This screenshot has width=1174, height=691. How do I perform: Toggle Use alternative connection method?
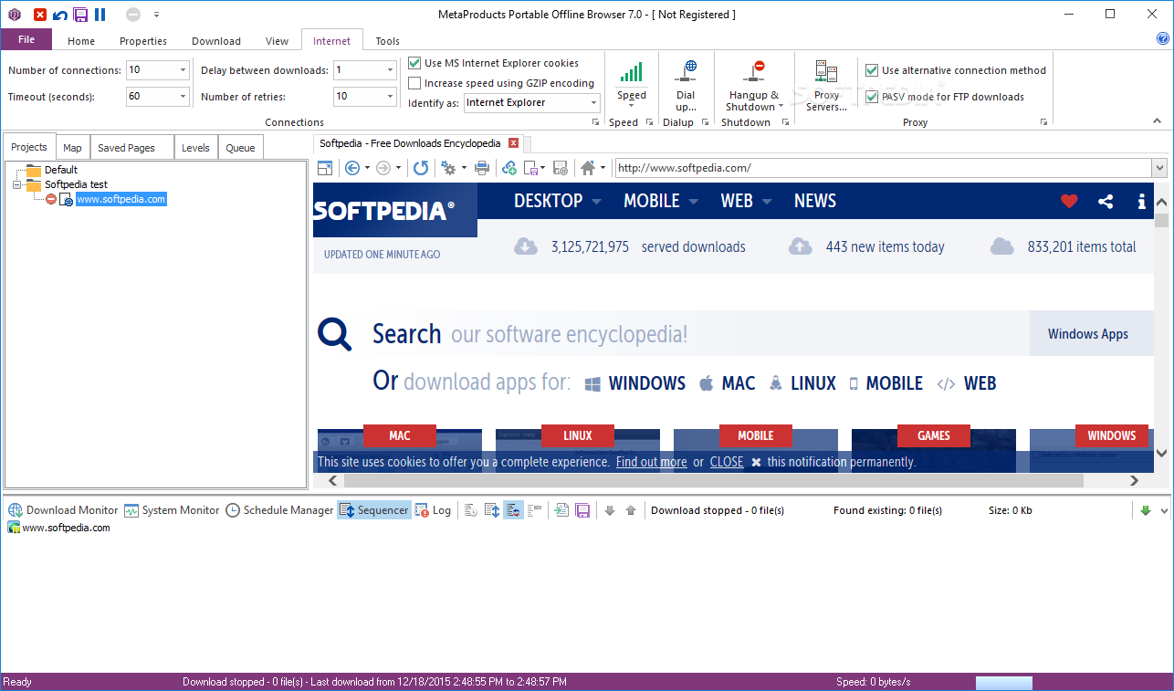[872, 70]
